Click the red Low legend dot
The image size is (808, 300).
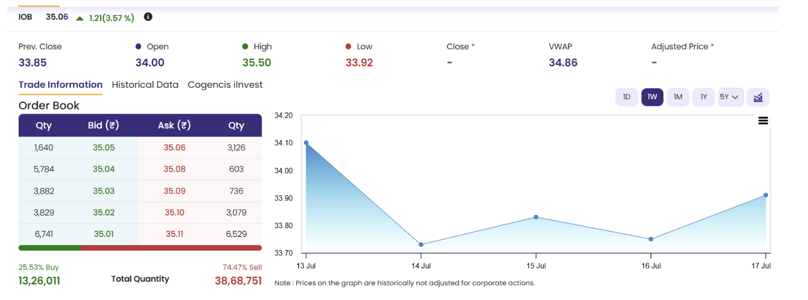pyautogui.click(x=348, y=47)
